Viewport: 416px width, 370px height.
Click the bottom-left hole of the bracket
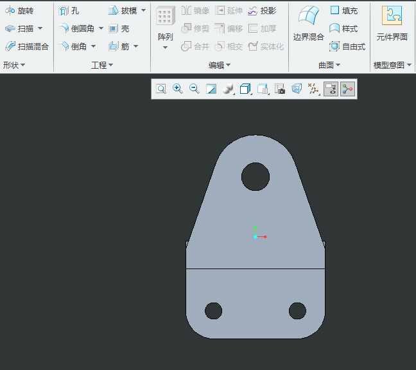pos(214,311)
